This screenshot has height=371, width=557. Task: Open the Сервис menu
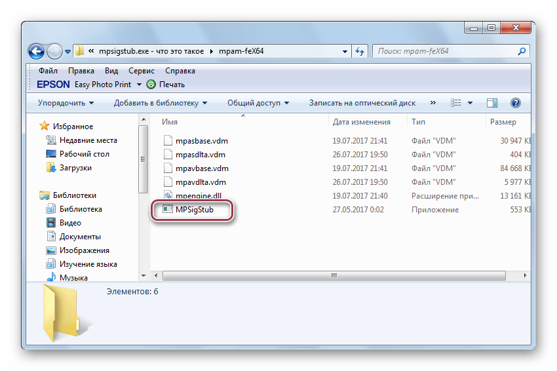click(142, 71)
